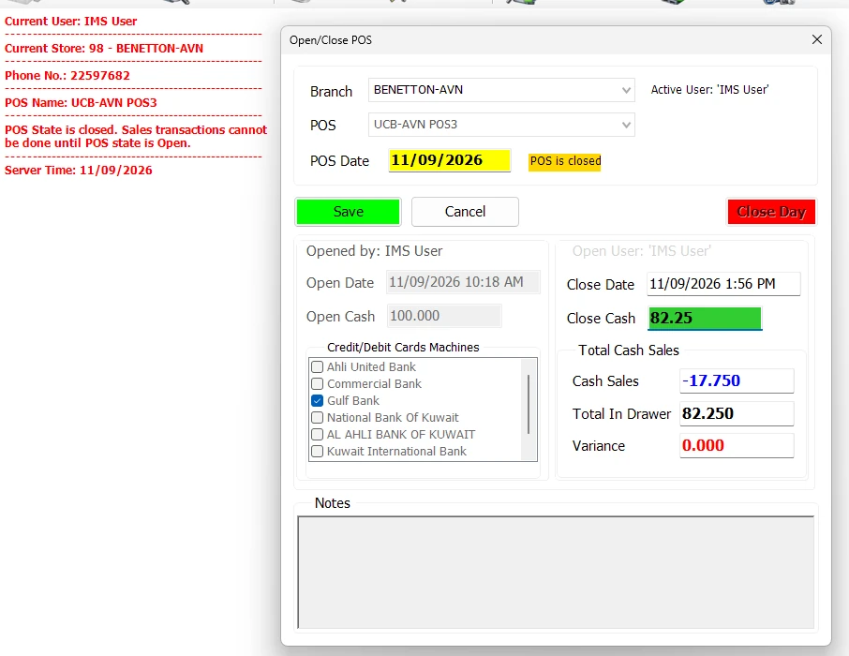849x656 pixels.
Task: Click the Variance value field
Action: click(737, 446)
